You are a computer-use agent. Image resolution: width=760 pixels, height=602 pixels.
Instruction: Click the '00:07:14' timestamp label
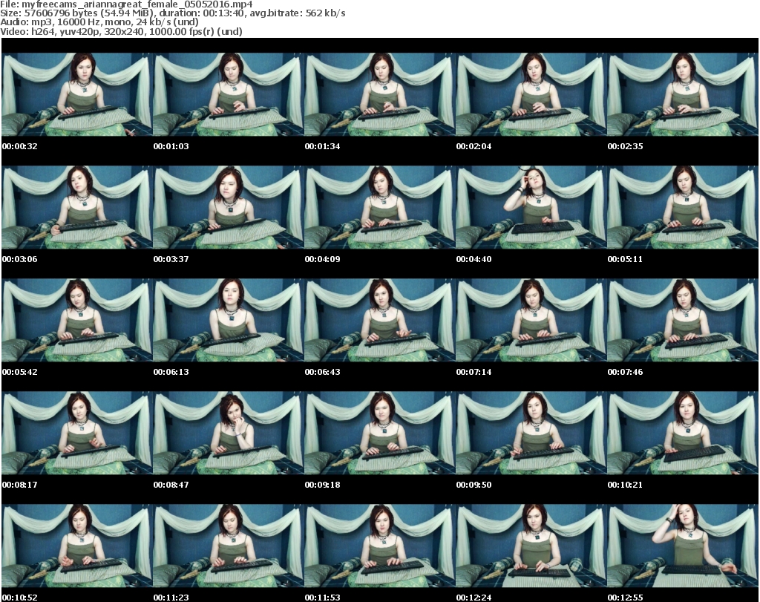[474, 372]
